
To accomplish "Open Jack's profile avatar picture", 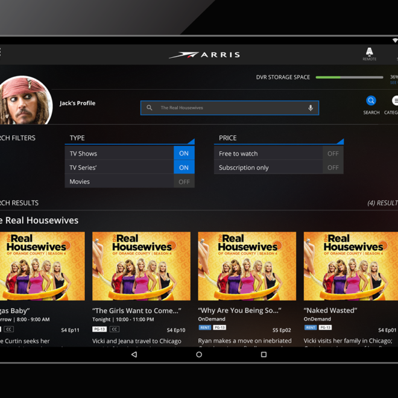I will pyautogui.click(x=25, y=101).
